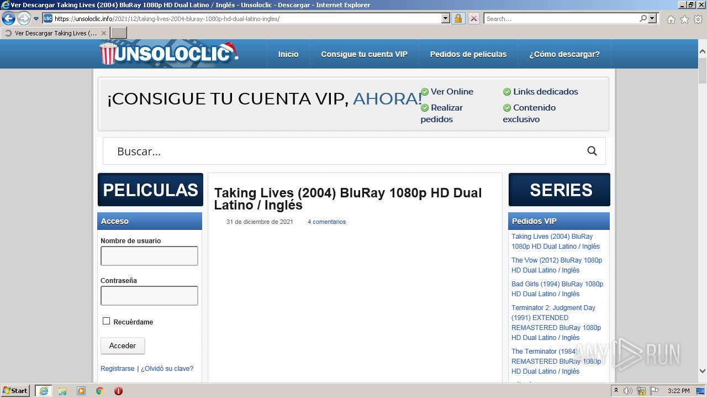The image size is (707, 398).
Task: Click the browser Search box
Action: [x=561, y=19]
